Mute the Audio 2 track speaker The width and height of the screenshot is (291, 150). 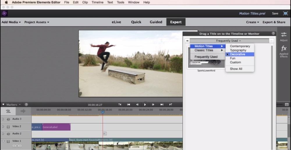[8, 134]
